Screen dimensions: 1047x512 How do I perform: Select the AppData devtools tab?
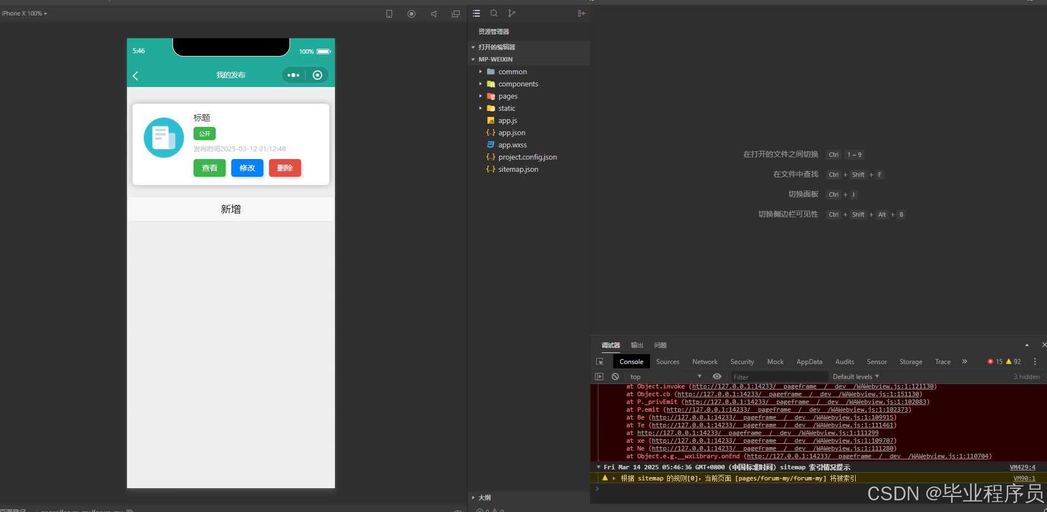(x=809, y=361)
